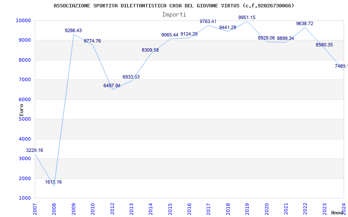The image size is (348, 217).
Task: Click the Anno x-axis title
Action: tap(338, 213)
